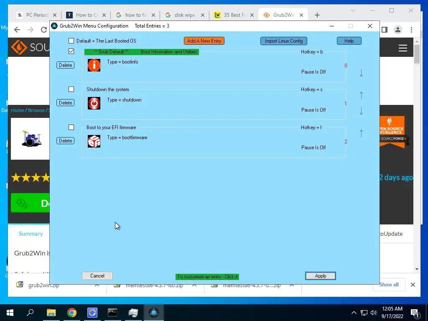Click 'Boot to your EFI firmware' title
Viewport: 428px width, 321px height.
111,127
